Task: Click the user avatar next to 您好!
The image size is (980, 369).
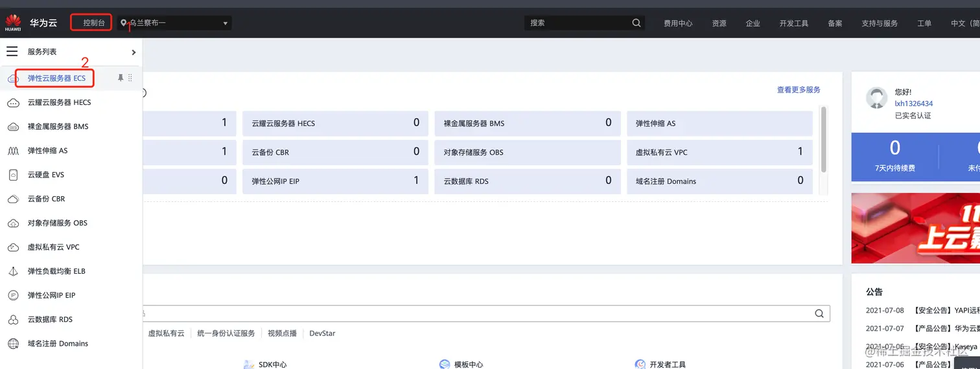Action: pos(877,98)
